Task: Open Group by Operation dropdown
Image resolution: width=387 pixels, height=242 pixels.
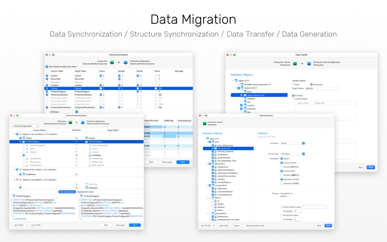Action: click(26, 126)
